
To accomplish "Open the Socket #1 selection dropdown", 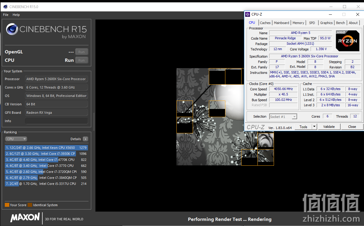I will click(x=283, y=116).
